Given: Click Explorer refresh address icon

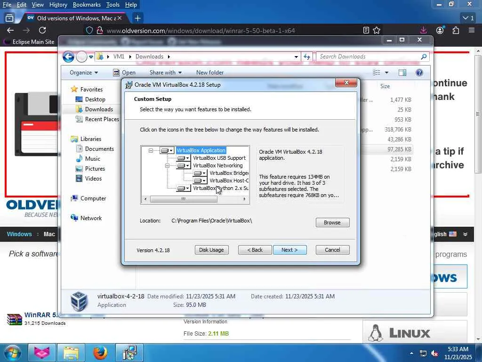Looking at the screenshot, I should click(307, 57).
